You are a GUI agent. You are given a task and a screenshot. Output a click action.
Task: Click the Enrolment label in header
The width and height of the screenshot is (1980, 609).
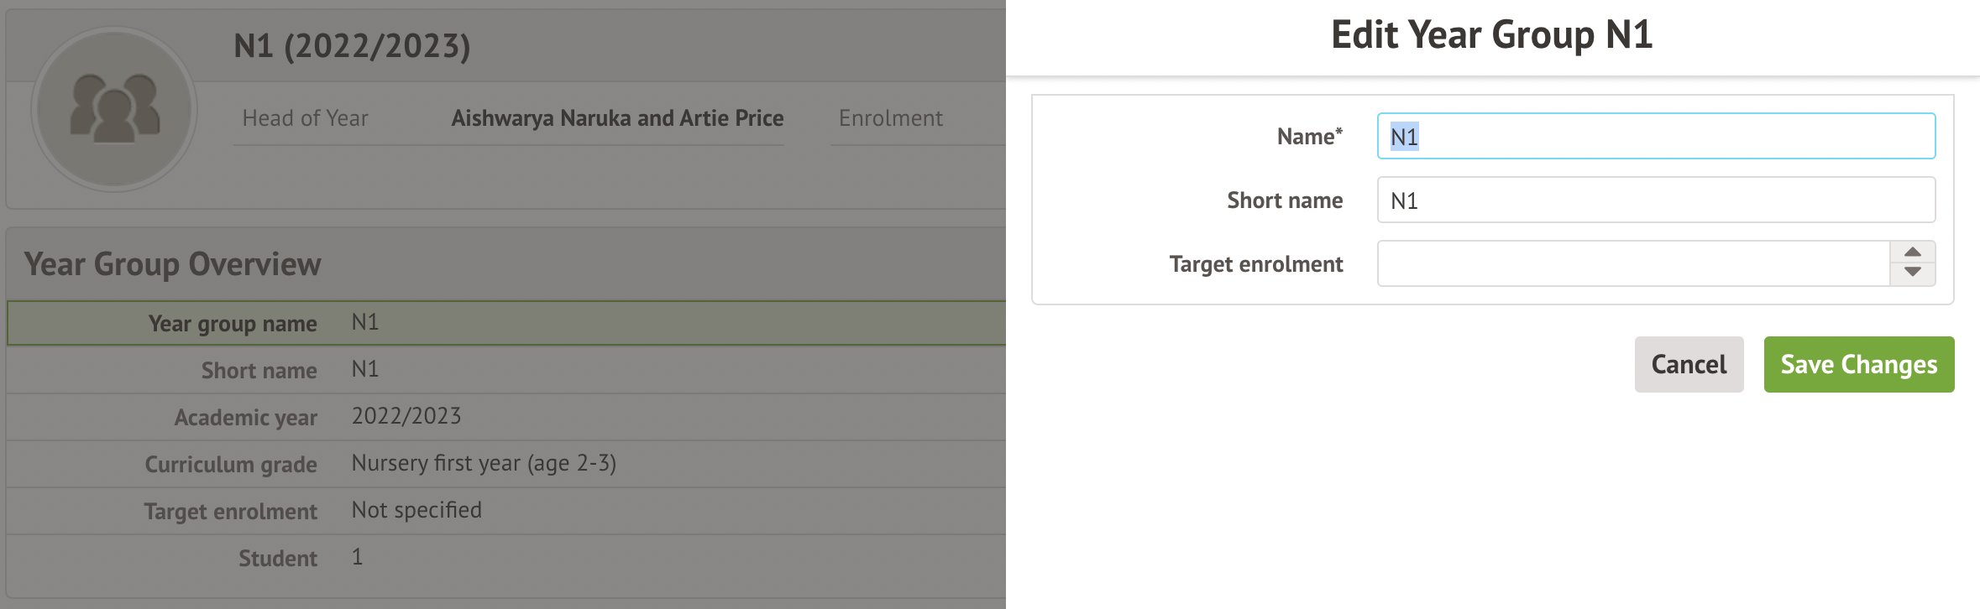click(x=890, y=118)
